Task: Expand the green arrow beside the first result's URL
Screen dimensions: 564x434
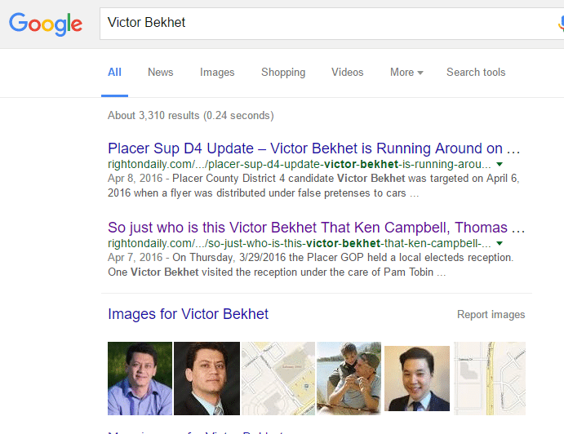Action: [499, 164]
